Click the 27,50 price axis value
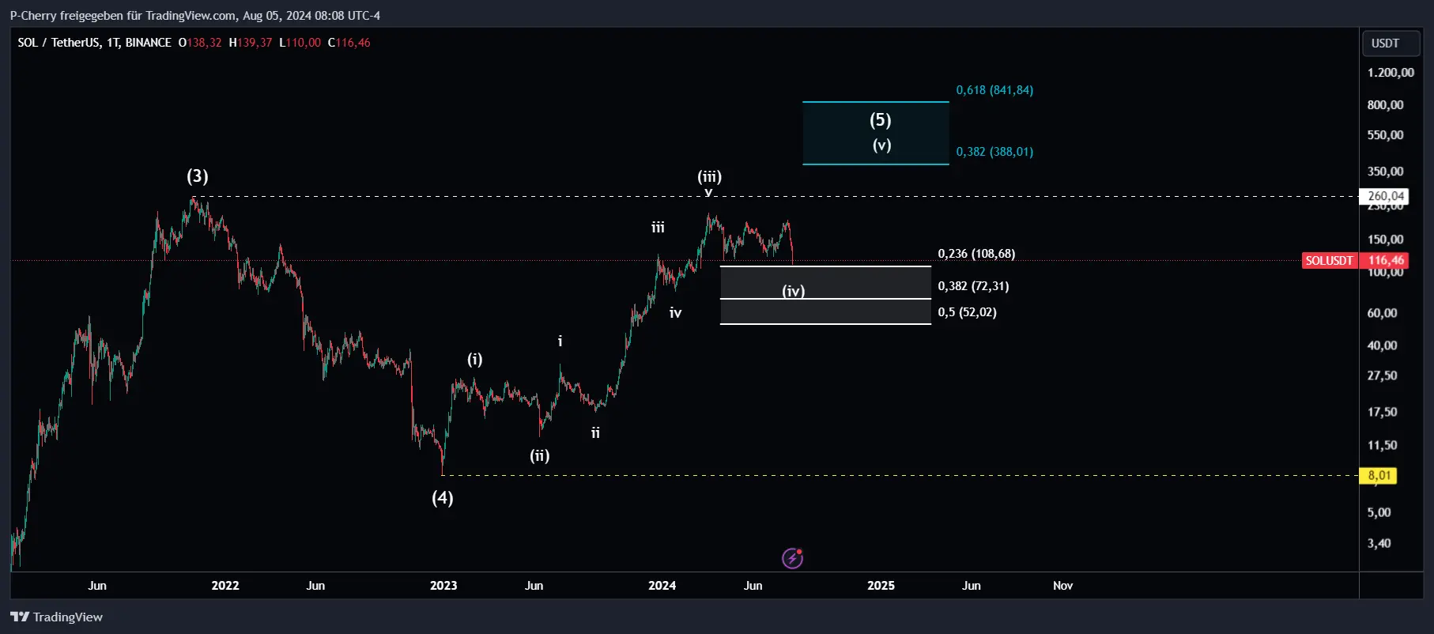The width and height of the screenshot is (1434, 634). point(1382,375)
